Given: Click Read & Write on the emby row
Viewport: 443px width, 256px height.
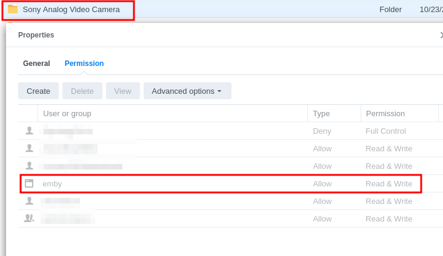Looking at the screenshot, I should [389, 183].
